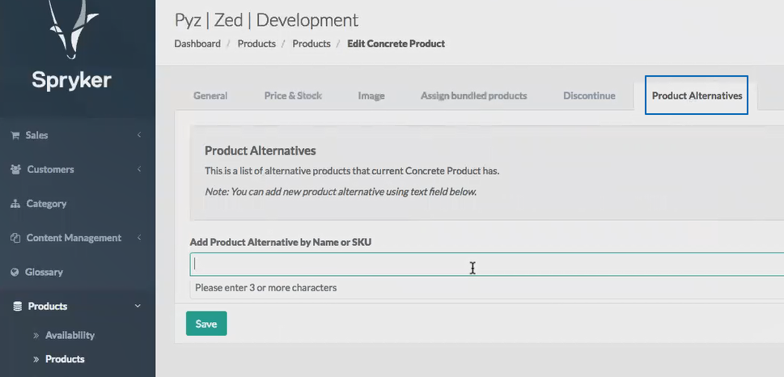Expand the Customers menu chevron
Screen dimensions: 784x377
(138, 170)
